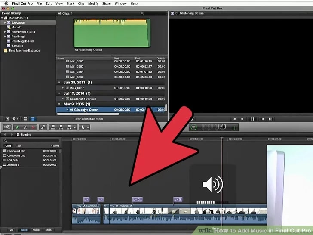The width and height of the screenshot is (313, 235).
Task: Switch timeline index to Tags tab
Action: (x=19, y=145)
